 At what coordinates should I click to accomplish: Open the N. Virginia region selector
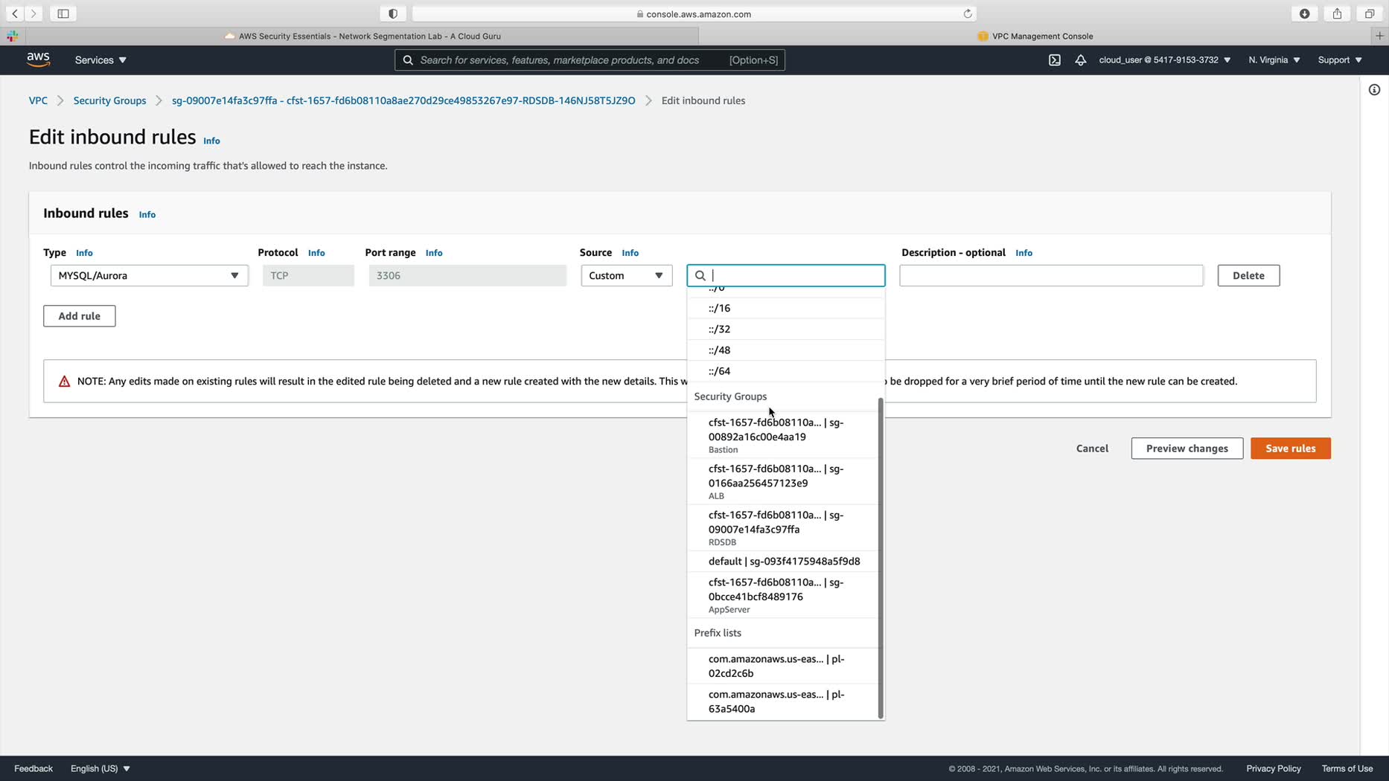tap(1274, 60)
